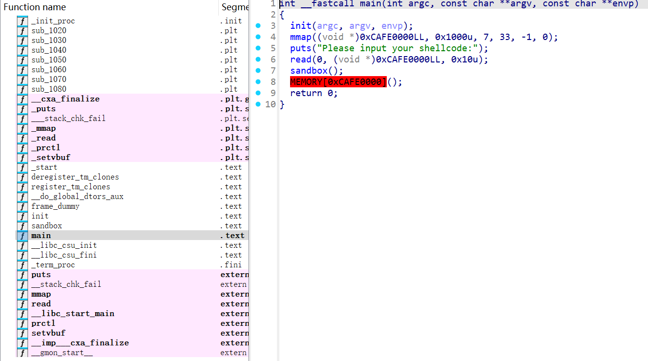
Task: Click line number 2 in the pseudocode gutter
Action: [272, 15]
